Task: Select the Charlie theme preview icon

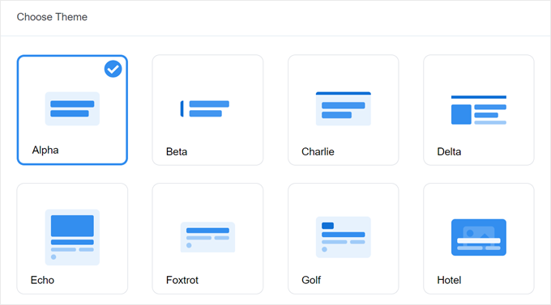Action: [x=344, y=108]
